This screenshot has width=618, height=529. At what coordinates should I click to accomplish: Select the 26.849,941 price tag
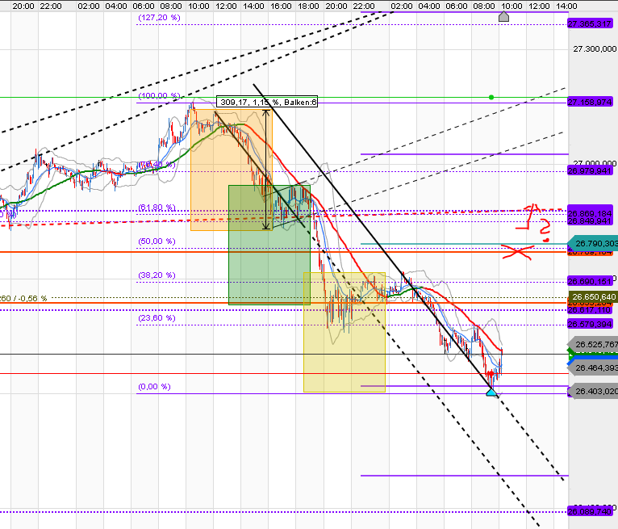(x=590, y=221)
